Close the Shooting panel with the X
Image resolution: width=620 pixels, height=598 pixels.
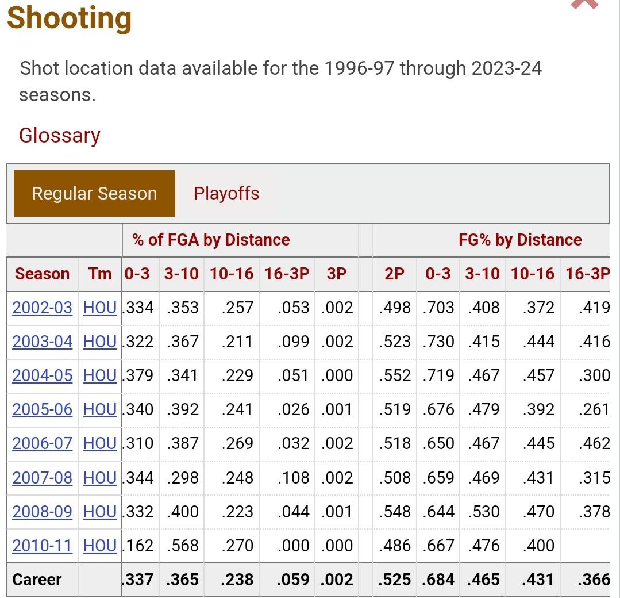pyautogui.click(x=584, y=3)
